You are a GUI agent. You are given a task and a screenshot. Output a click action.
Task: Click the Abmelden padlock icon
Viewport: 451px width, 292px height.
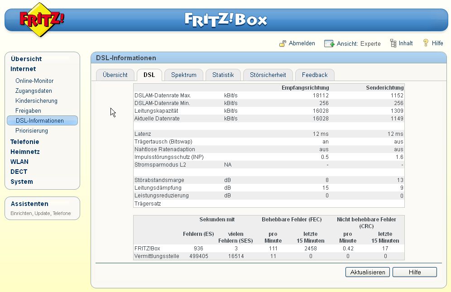[x=283, y=43]
